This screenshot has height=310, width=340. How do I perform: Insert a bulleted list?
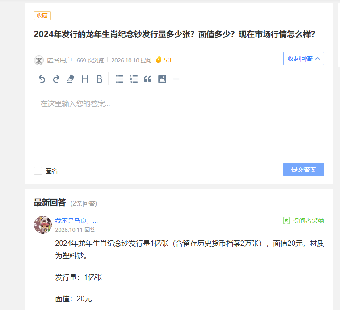pos(119,79)
